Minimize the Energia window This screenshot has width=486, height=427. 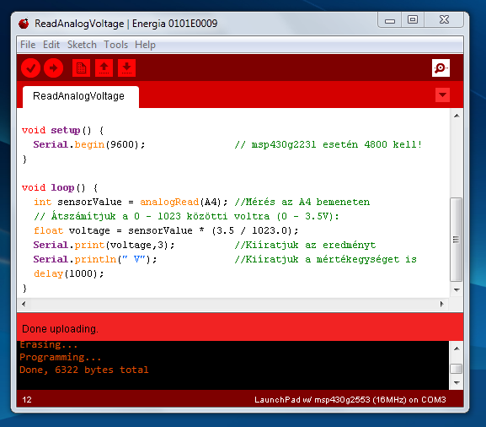pos(390,20)
